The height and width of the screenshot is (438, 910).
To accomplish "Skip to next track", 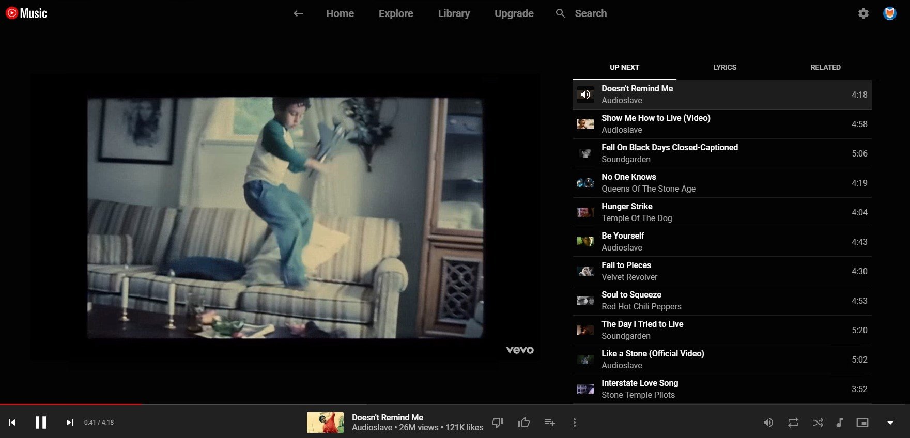I will pos(70,423).
